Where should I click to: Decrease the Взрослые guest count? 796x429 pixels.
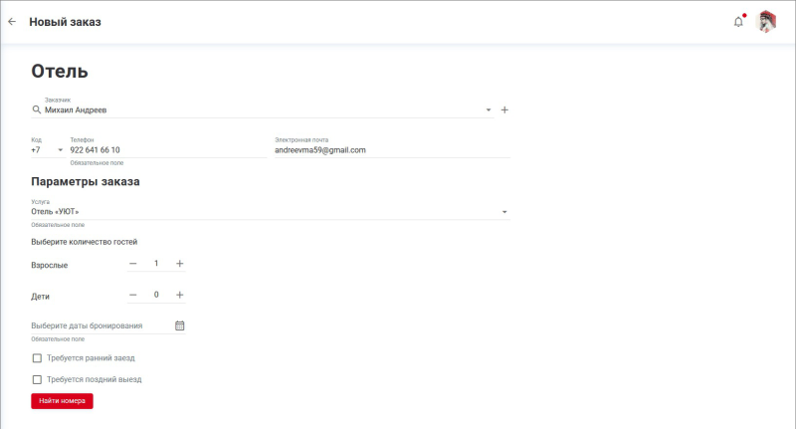(x=133, y=264)
